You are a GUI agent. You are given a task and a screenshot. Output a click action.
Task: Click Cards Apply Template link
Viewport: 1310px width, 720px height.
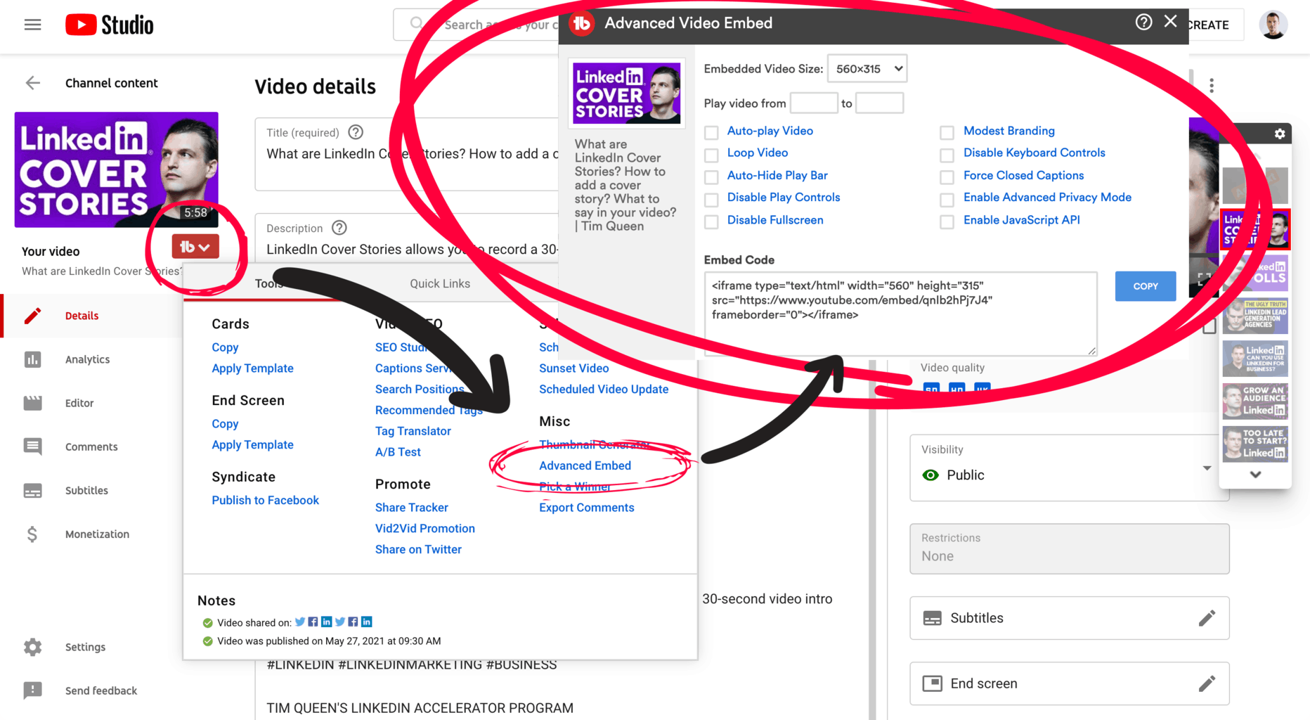click(x=252, y=368)
